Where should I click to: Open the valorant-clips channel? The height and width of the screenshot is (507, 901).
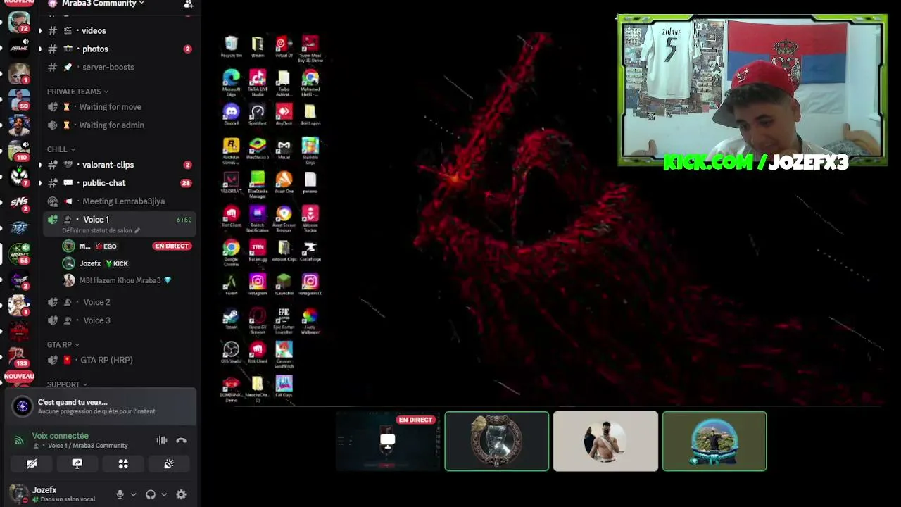pyautogui.click(x=119, y=165)
